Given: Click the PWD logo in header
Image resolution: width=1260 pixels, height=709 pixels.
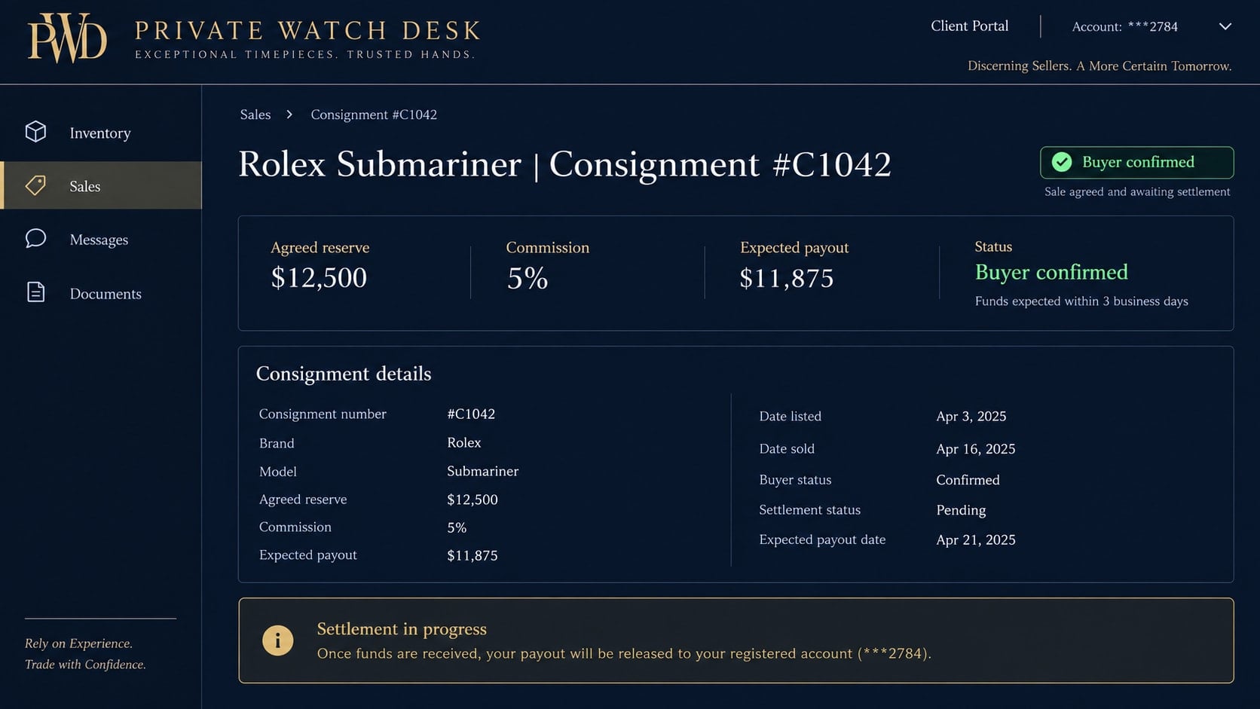Looking at the screenshot, I should tap(67, 38).
